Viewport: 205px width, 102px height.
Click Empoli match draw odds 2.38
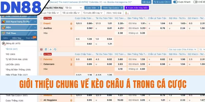pyautogui.click(x=120, y=33)
